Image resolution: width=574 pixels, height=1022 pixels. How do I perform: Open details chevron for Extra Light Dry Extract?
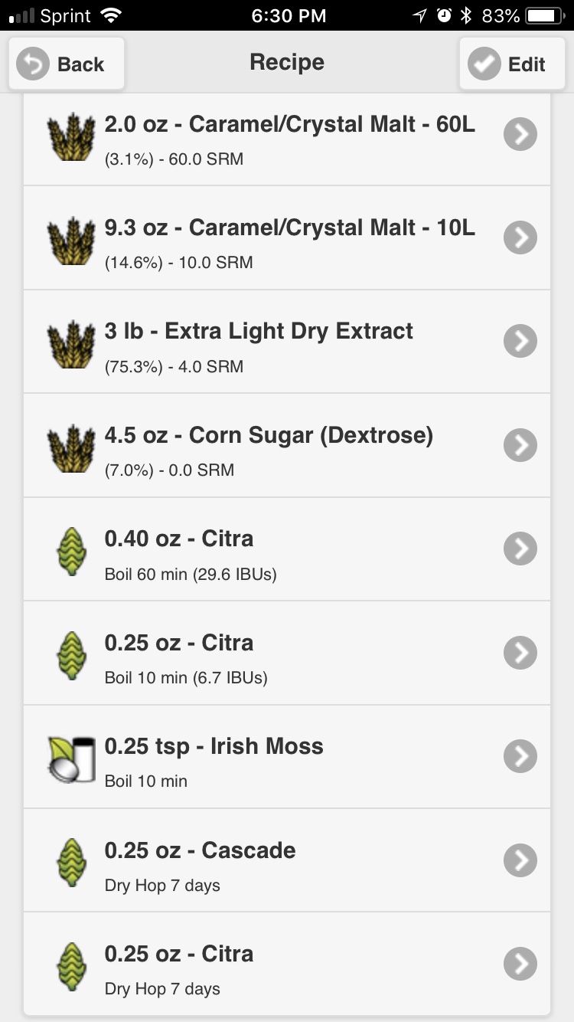point(520,341)
